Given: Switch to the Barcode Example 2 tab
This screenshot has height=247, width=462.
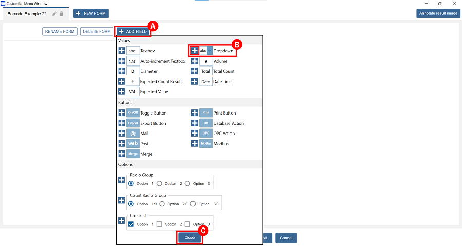Looking at the screenshot, I should pos(27,14).
